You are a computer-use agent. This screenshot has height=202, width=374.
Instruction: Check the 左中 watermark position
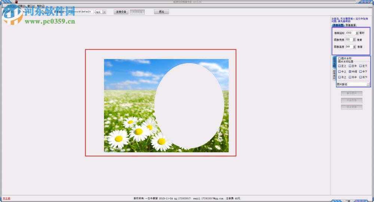click(350, 66)
